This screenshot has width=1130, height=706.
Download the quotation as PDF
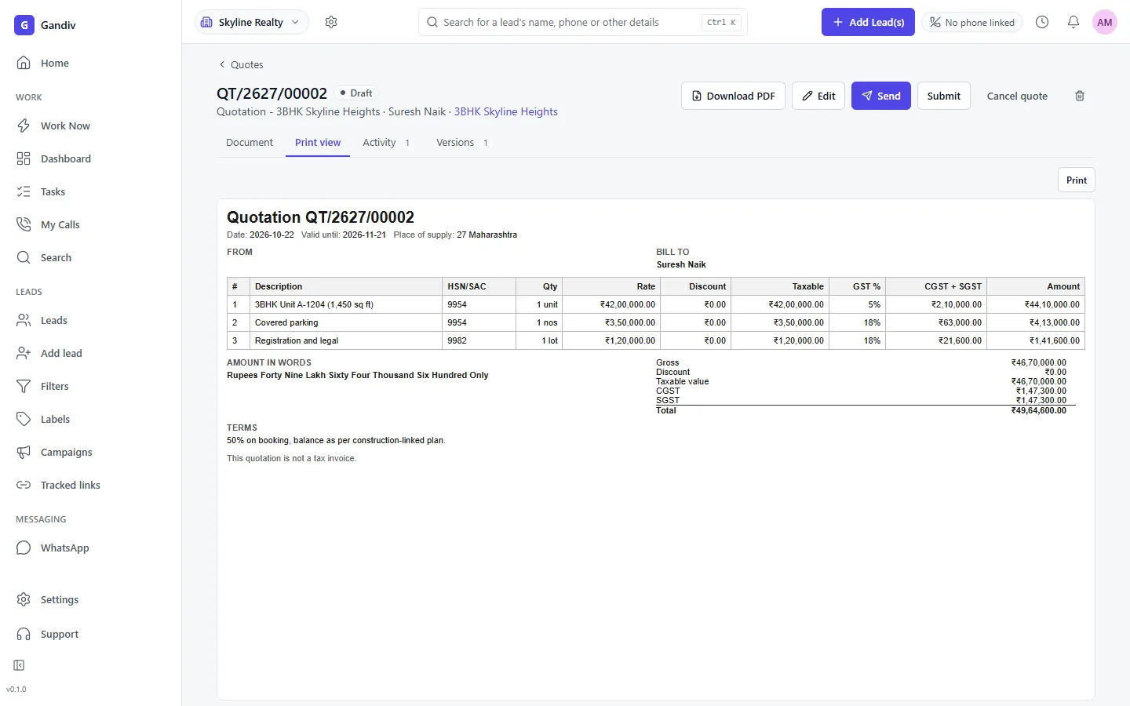[733, 96]
